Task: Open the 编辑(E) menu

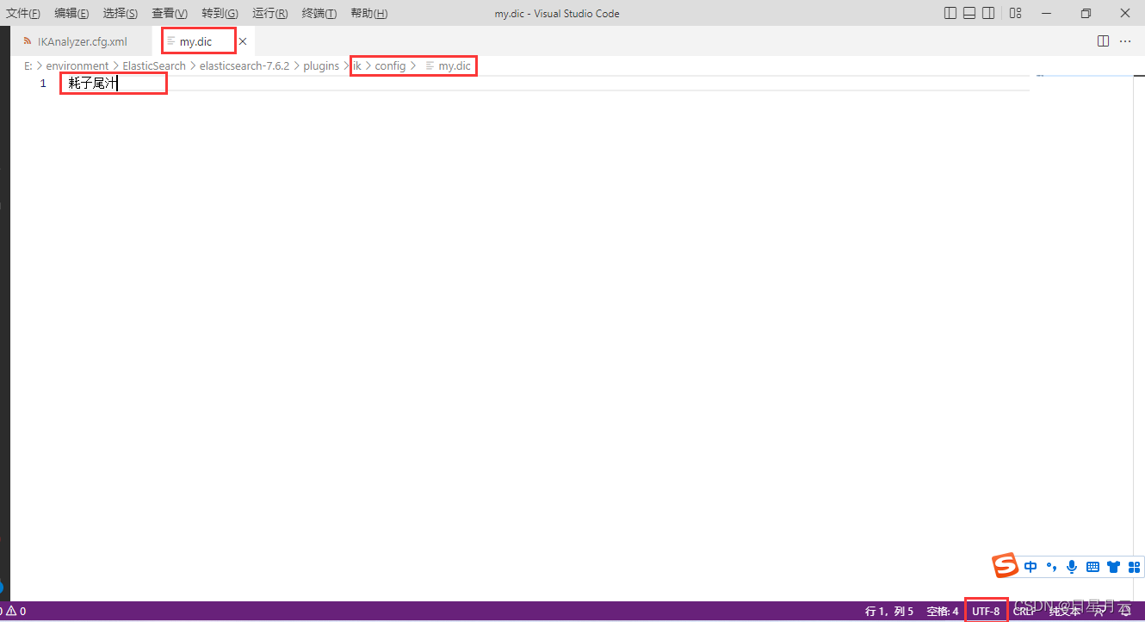Action: pyautogui.click(x=71, y=14)
